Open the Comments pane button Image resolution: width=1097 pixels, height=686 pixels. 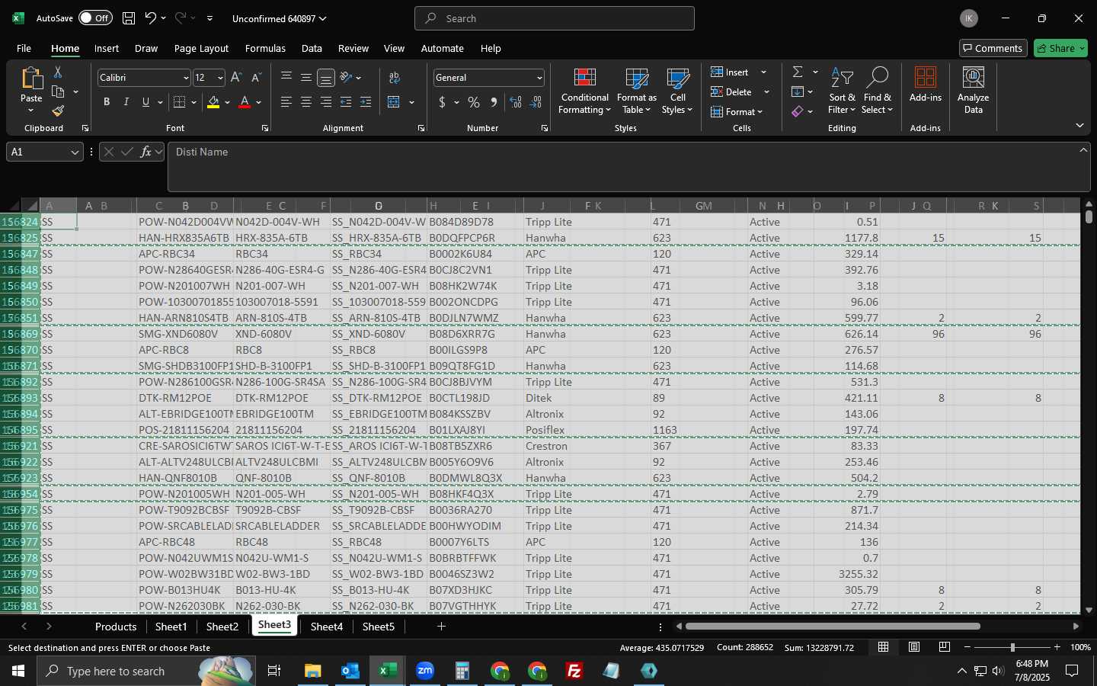point(993,48)
